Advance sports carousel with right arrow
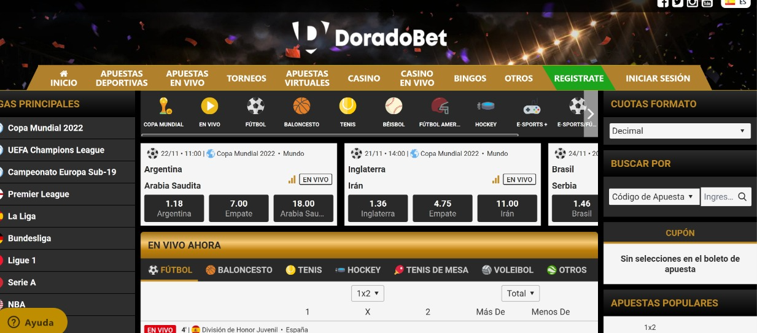Screen dimensions: 757x333 [590, 113]
